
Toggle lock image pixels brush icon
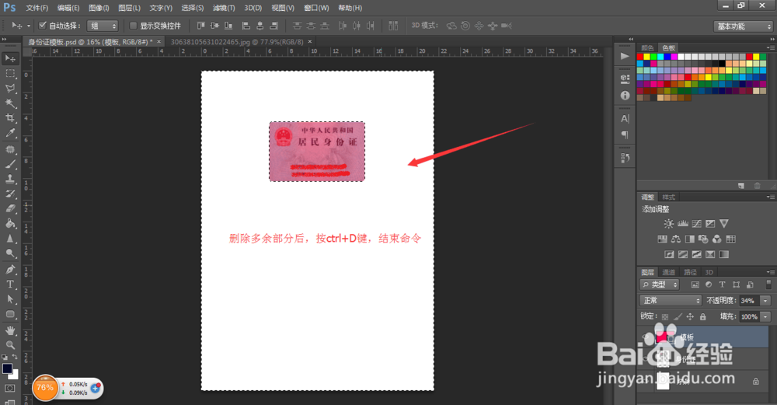click(x=678, y=316)
